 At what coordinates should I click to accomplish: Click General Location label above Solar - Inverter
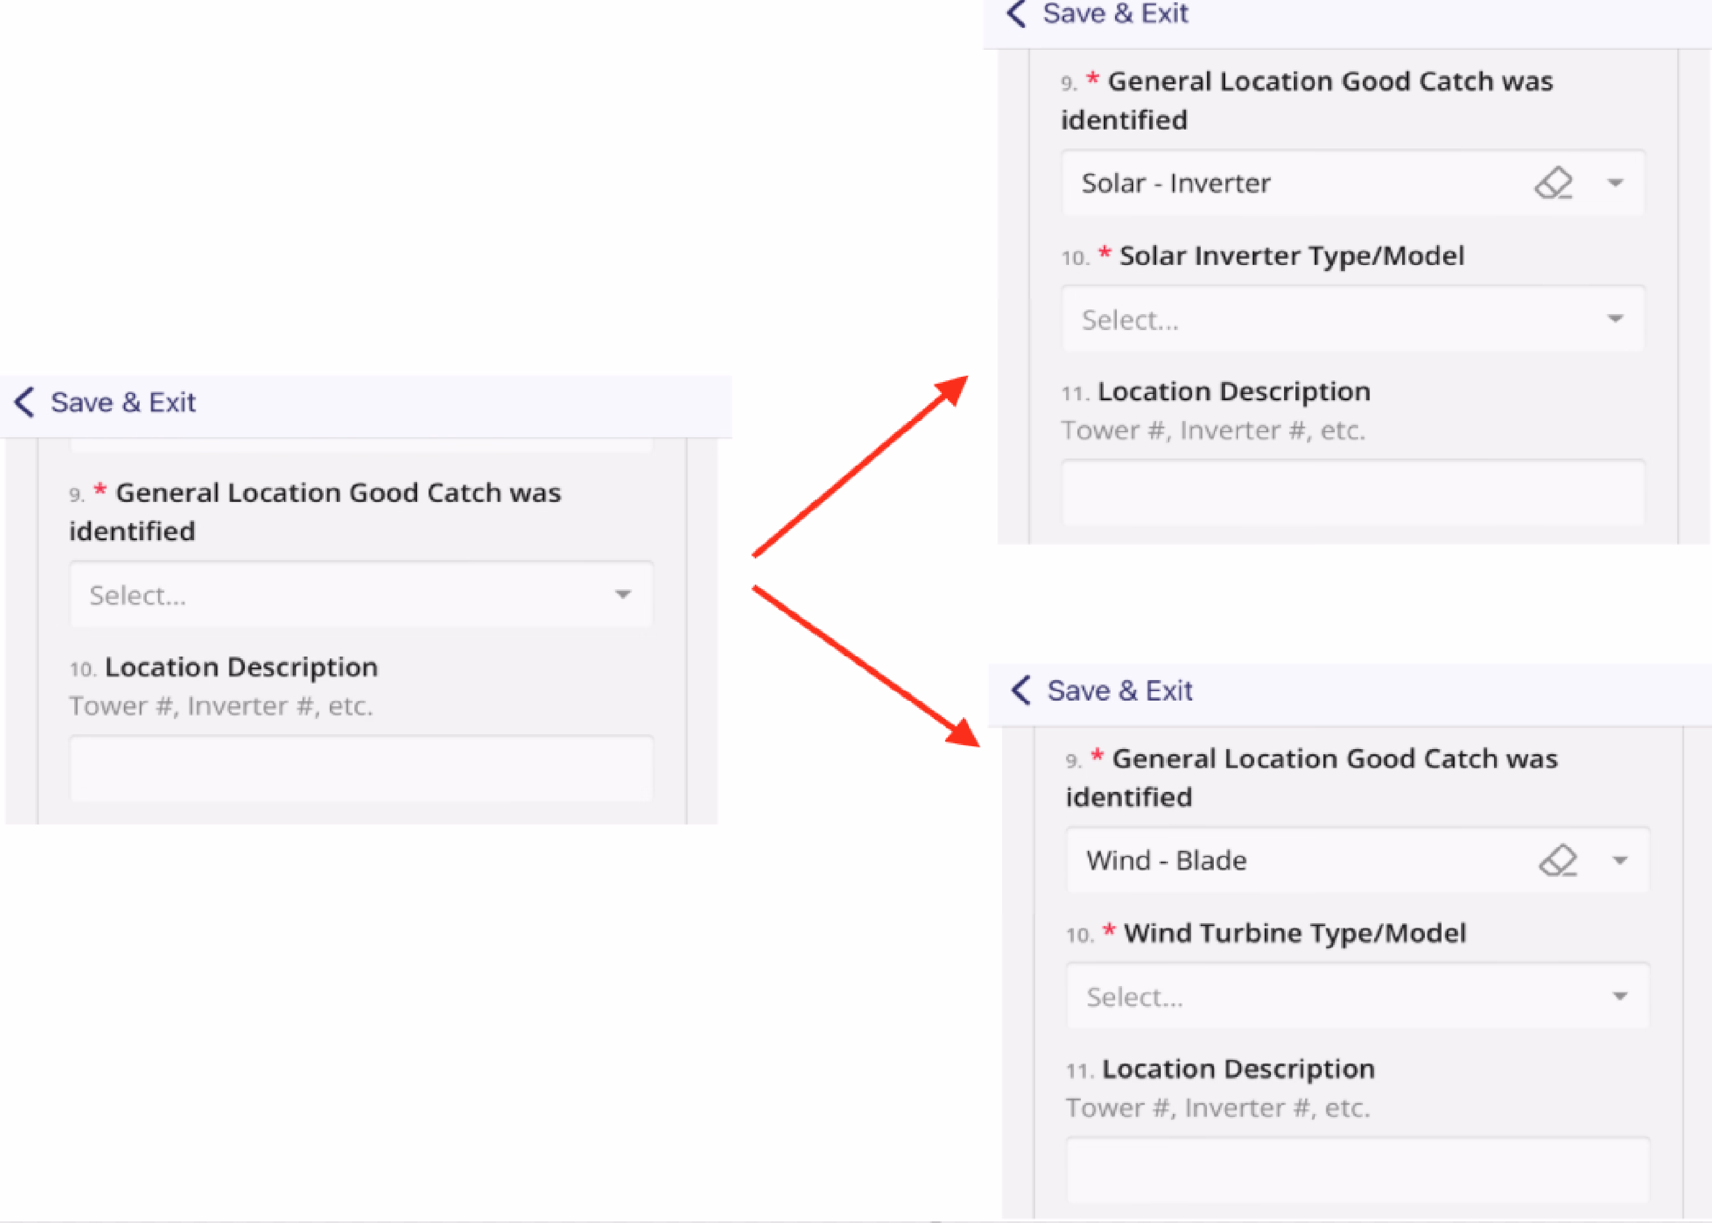click(x=1307, y=100)
